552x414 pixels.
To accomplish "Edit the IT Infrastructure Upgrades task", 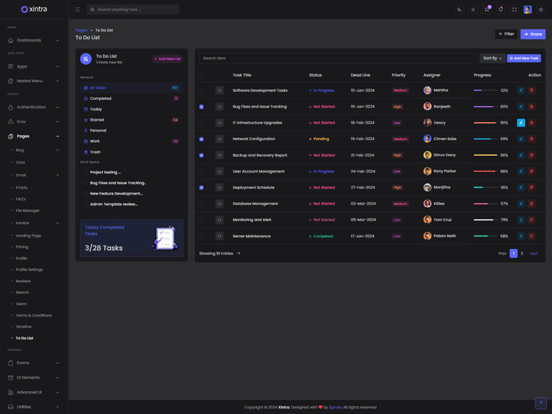I will pyautogui.click(x=521, y=123).
